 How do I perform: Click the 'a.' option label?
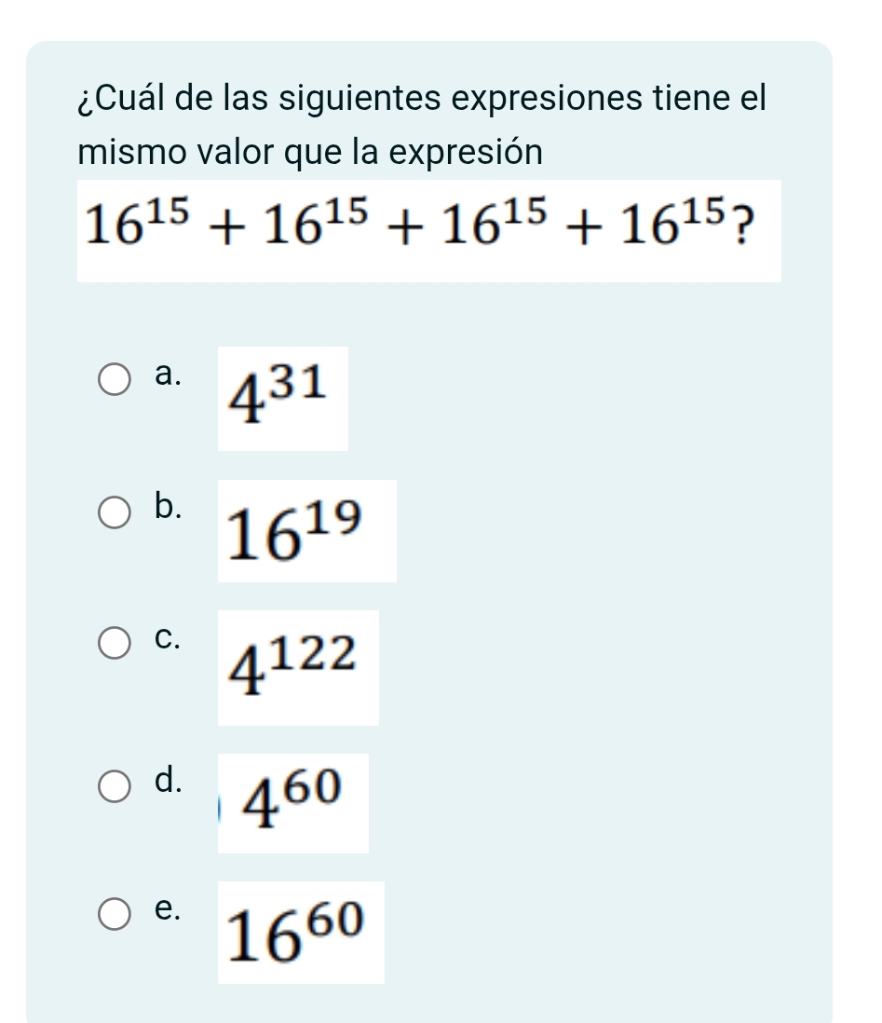[170, 374]
